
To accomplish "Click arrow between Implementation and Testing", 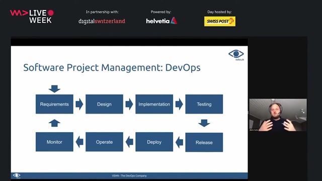I will [x=179, y=104].
